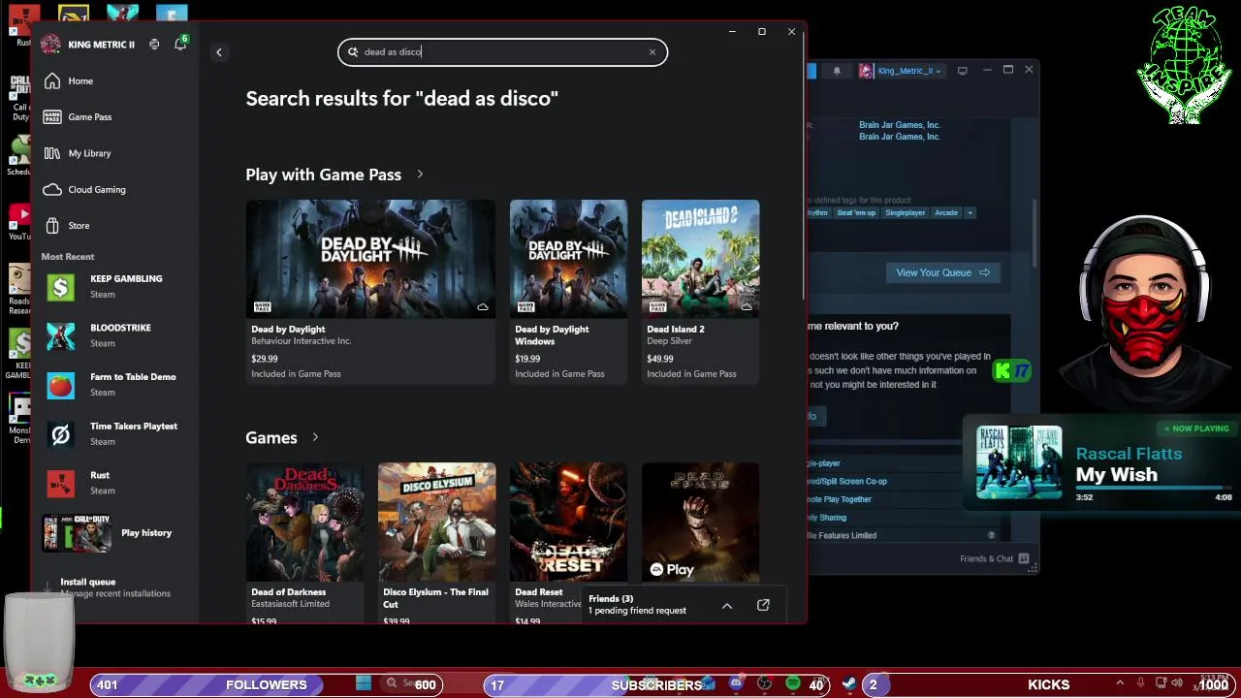
Task: Open KEEP GAMBLING from Most Recent
Action: pos(116,286)
